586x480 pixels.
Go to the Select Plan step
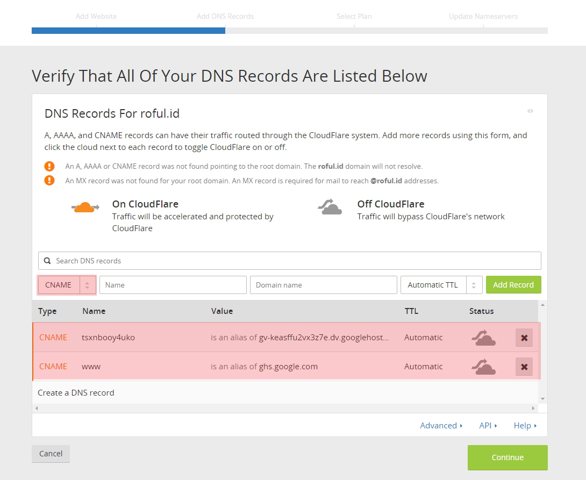click(354, 16)
